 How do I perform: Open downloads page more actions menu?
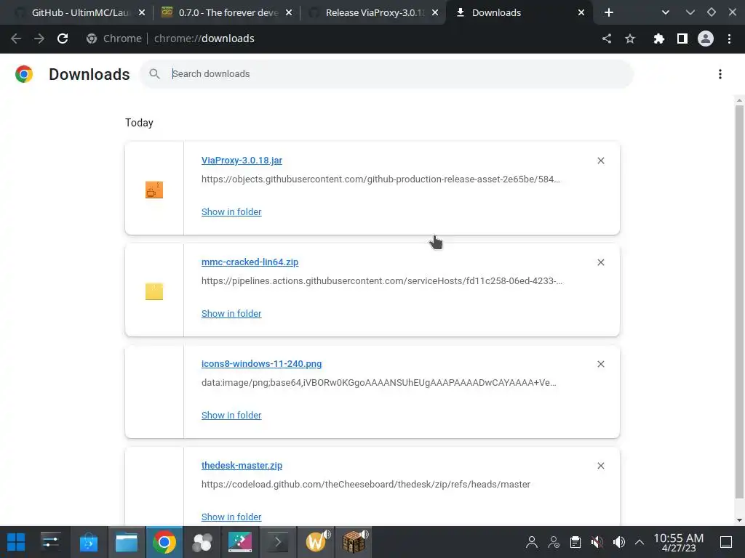[x=720, y=74]
